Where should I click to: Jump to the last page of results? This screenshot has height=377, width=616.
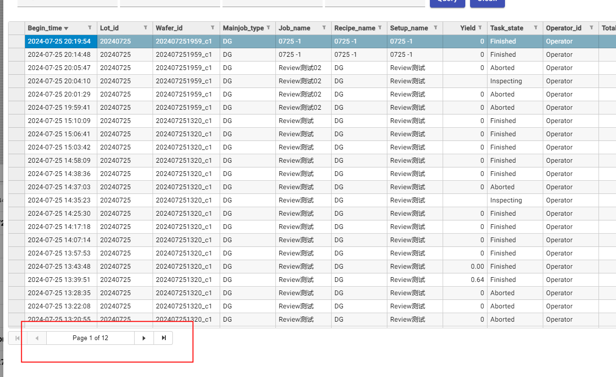pos(163,338)
